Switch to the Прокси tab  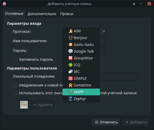[x=67, y=14]
